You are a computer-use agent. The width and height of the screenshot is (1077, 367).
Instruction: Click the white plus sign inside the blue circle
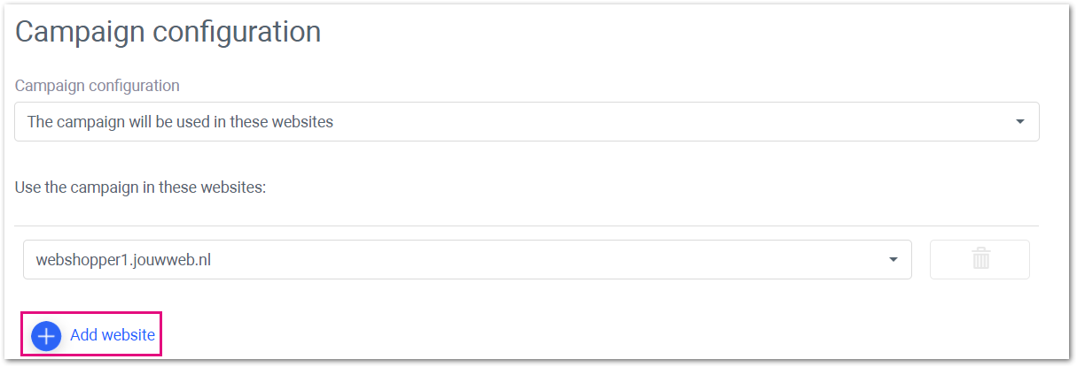pyautogui.click(x=46, y=336)
